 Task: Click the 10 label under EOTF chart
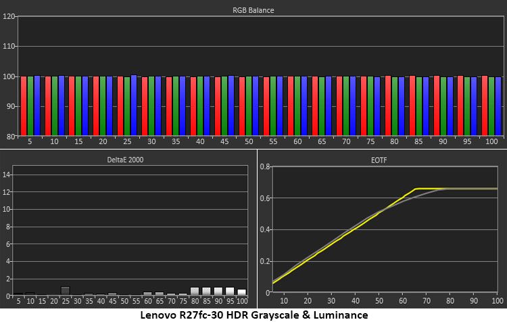284,301
